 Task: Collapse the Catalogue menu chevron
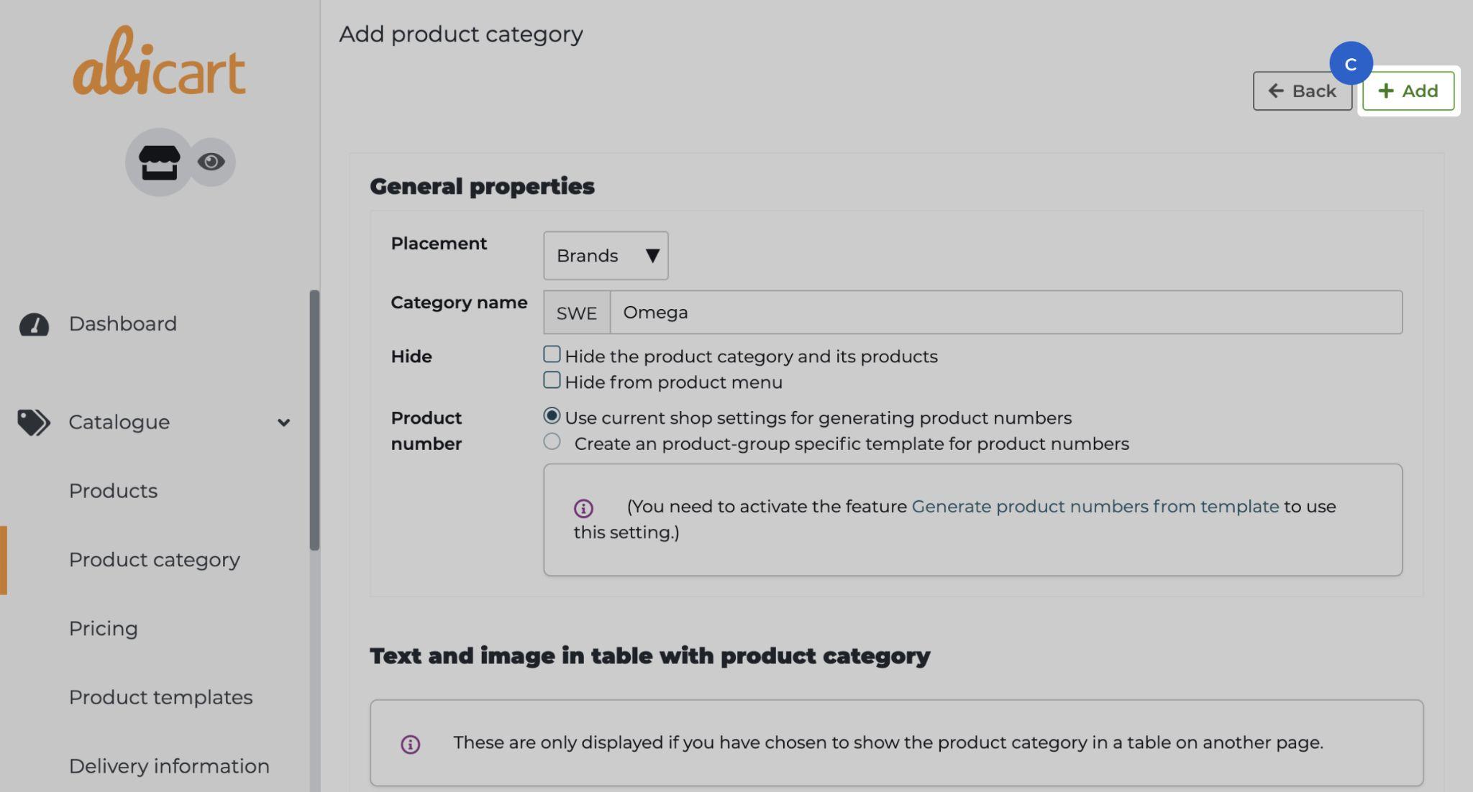coord(283,423)
